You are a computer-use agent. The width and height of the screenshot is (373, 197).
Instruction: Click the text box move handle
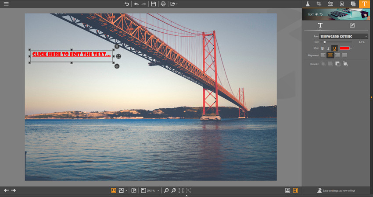point(117,66)
